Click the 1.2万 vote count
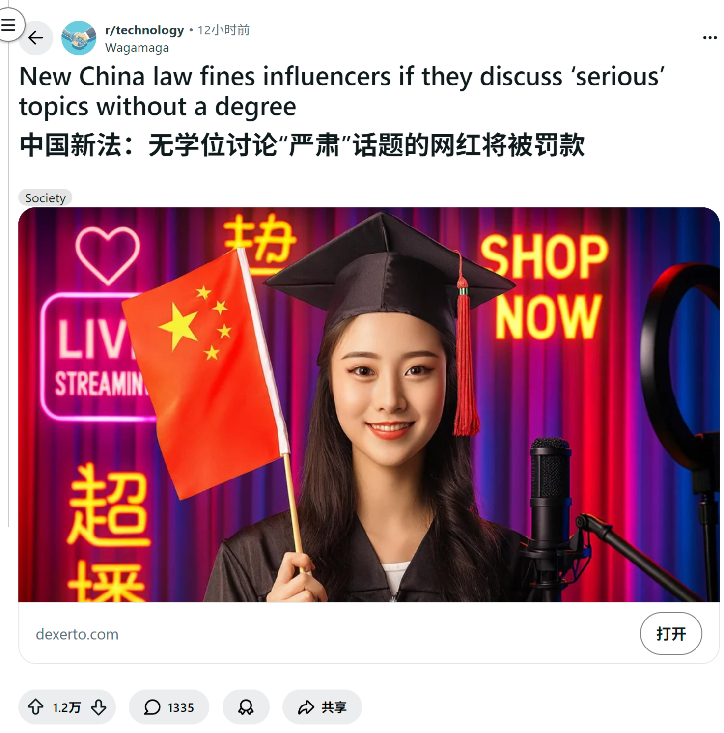 click(67, 707)
